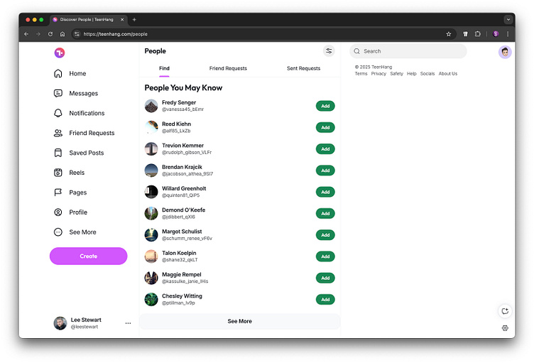Add Fredy Senger as a friend
The width and height of the screenshot is (534, 363).
tap(325, 106)
